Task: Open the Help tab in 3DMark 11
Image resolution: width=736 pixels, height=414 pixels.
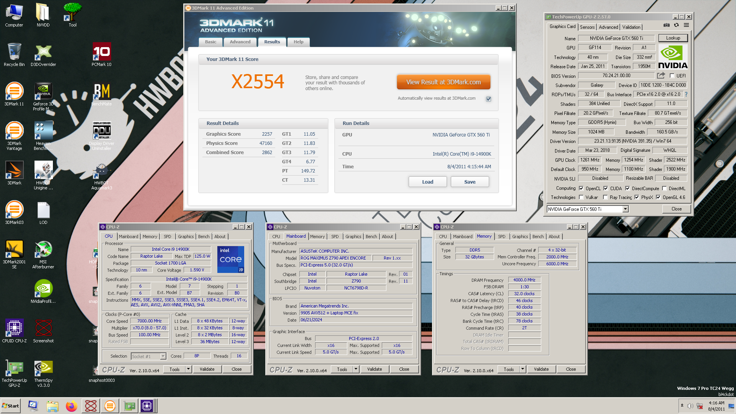Action: (298, 42)
